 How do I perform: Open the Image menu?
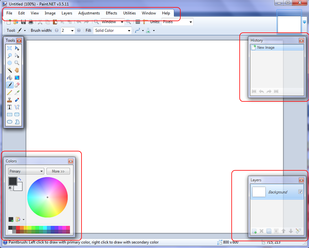[50, 13]
